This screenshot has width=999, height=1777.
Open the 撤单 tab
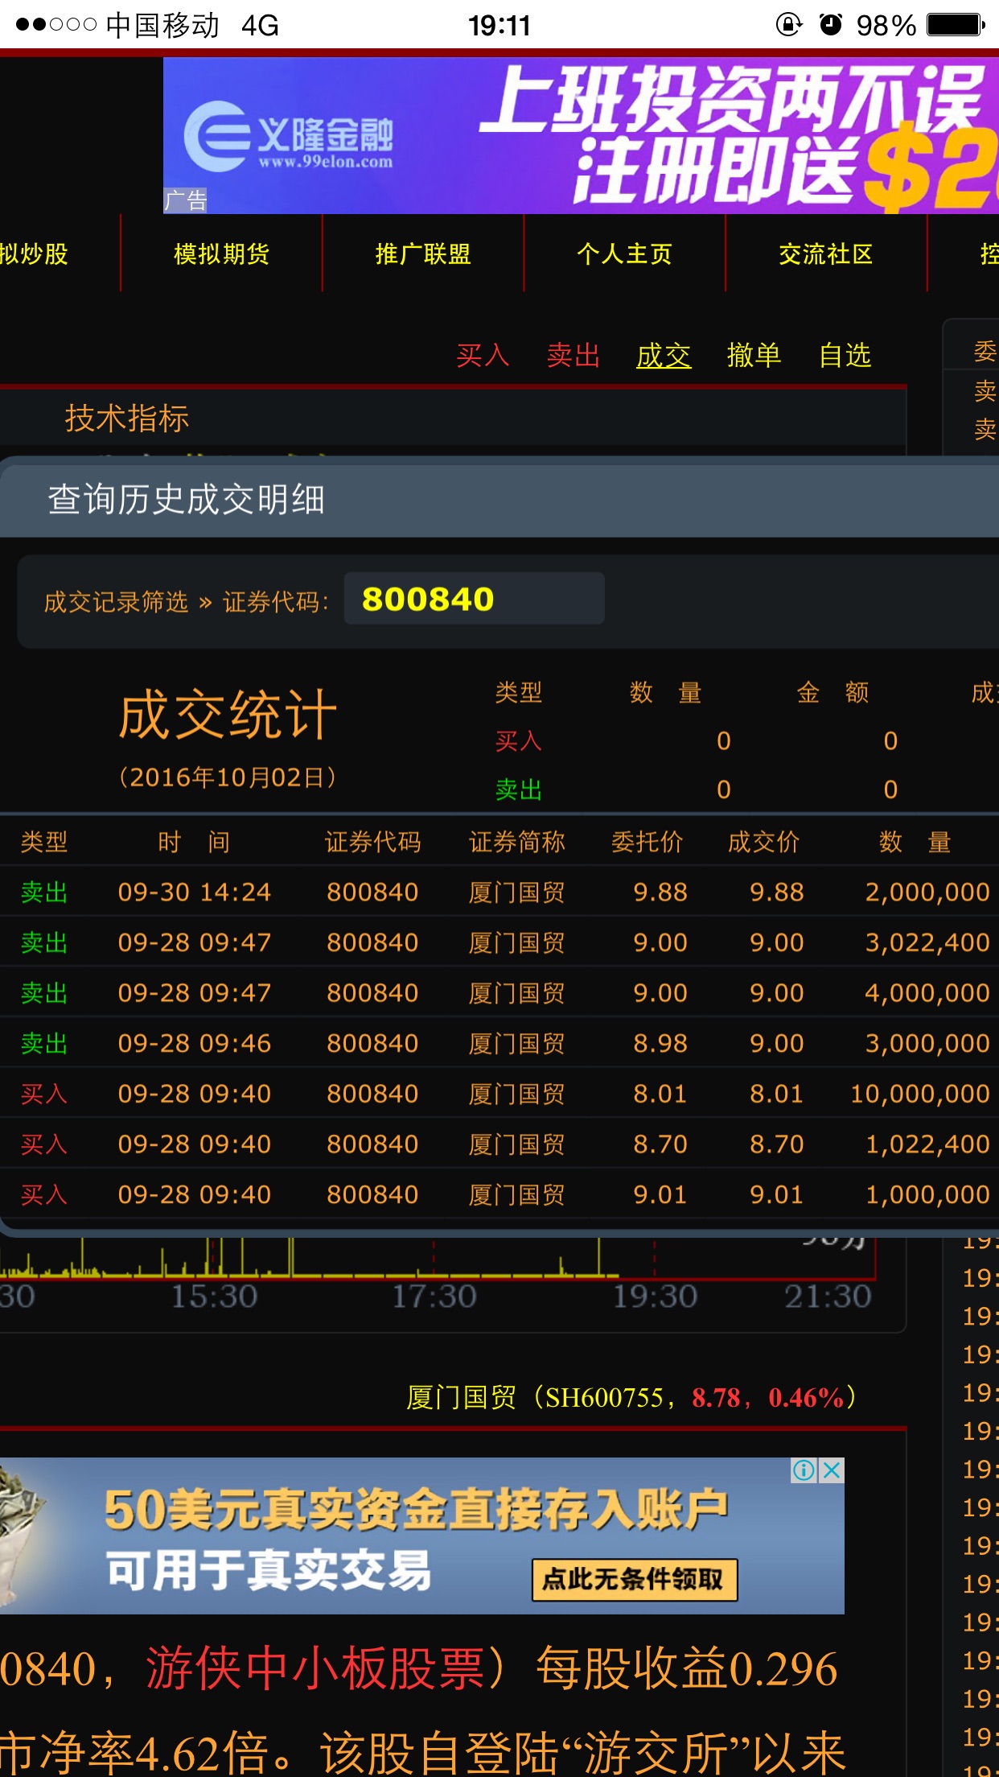pyautogui.click(x=754, y=355)
